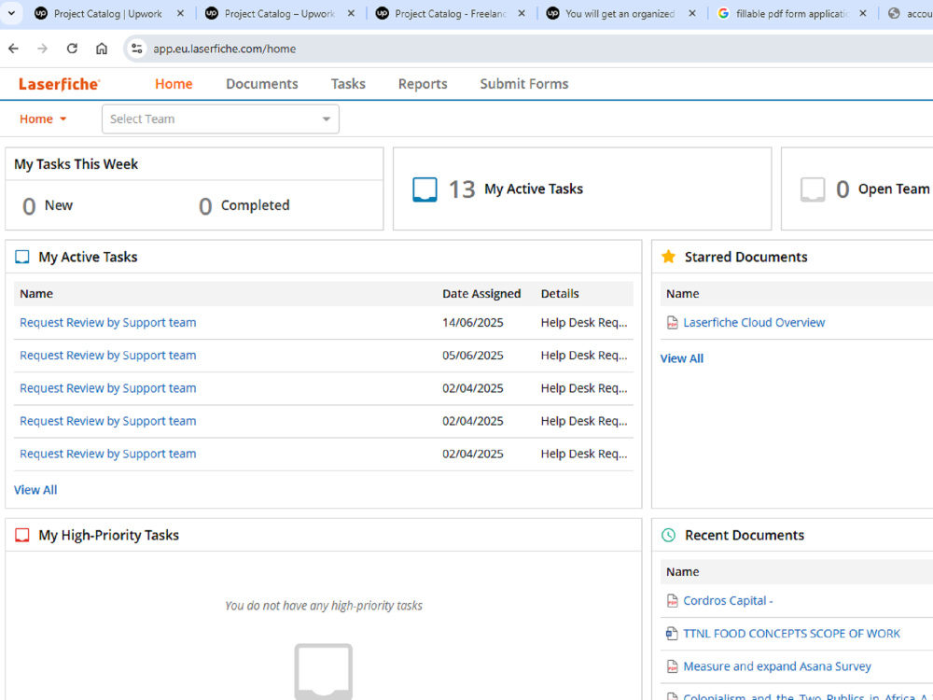Click PDF icon beside Cordros Capital

673,600
